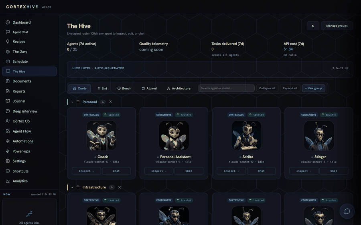Click the Schedule calendar icon

pyautogui.click(x=8, y=61)
